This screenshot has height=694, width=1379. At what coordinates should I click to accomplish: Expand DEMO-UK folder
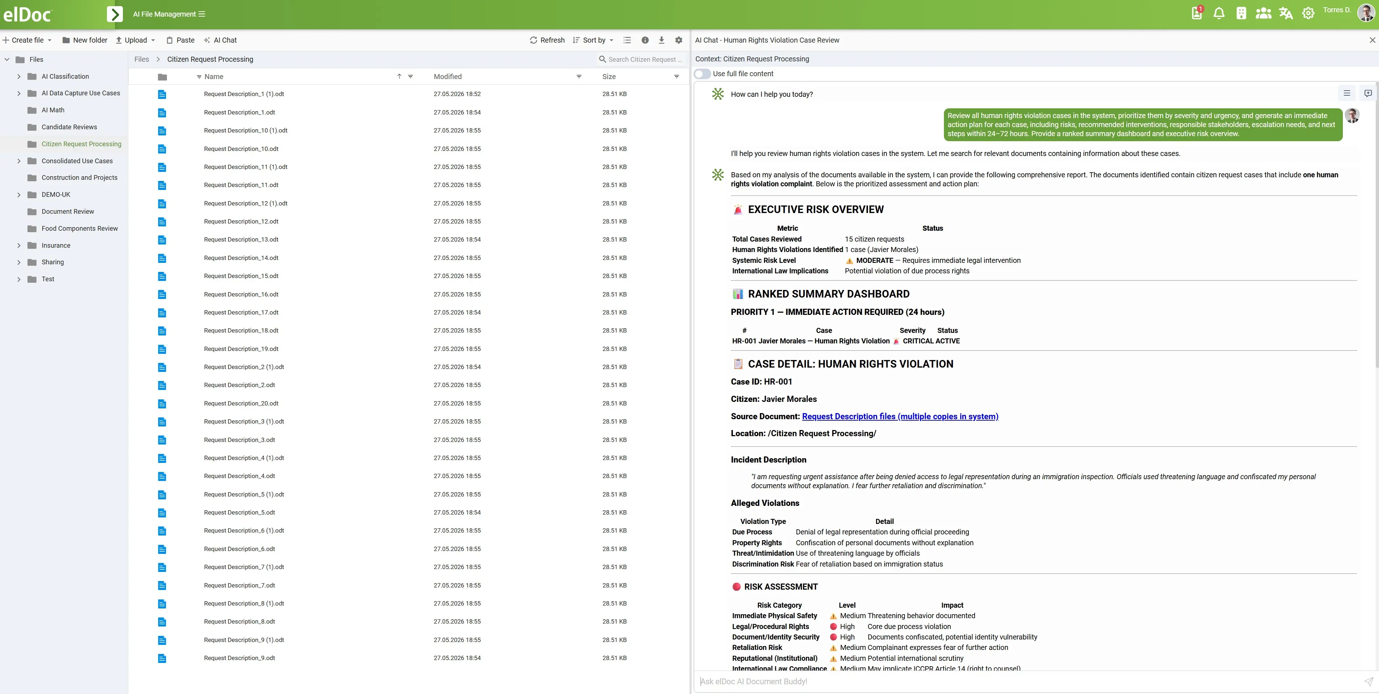tap(19, 195)
